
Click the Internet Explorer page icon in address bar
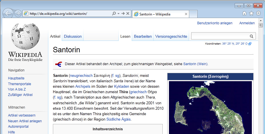pos(26,13)
